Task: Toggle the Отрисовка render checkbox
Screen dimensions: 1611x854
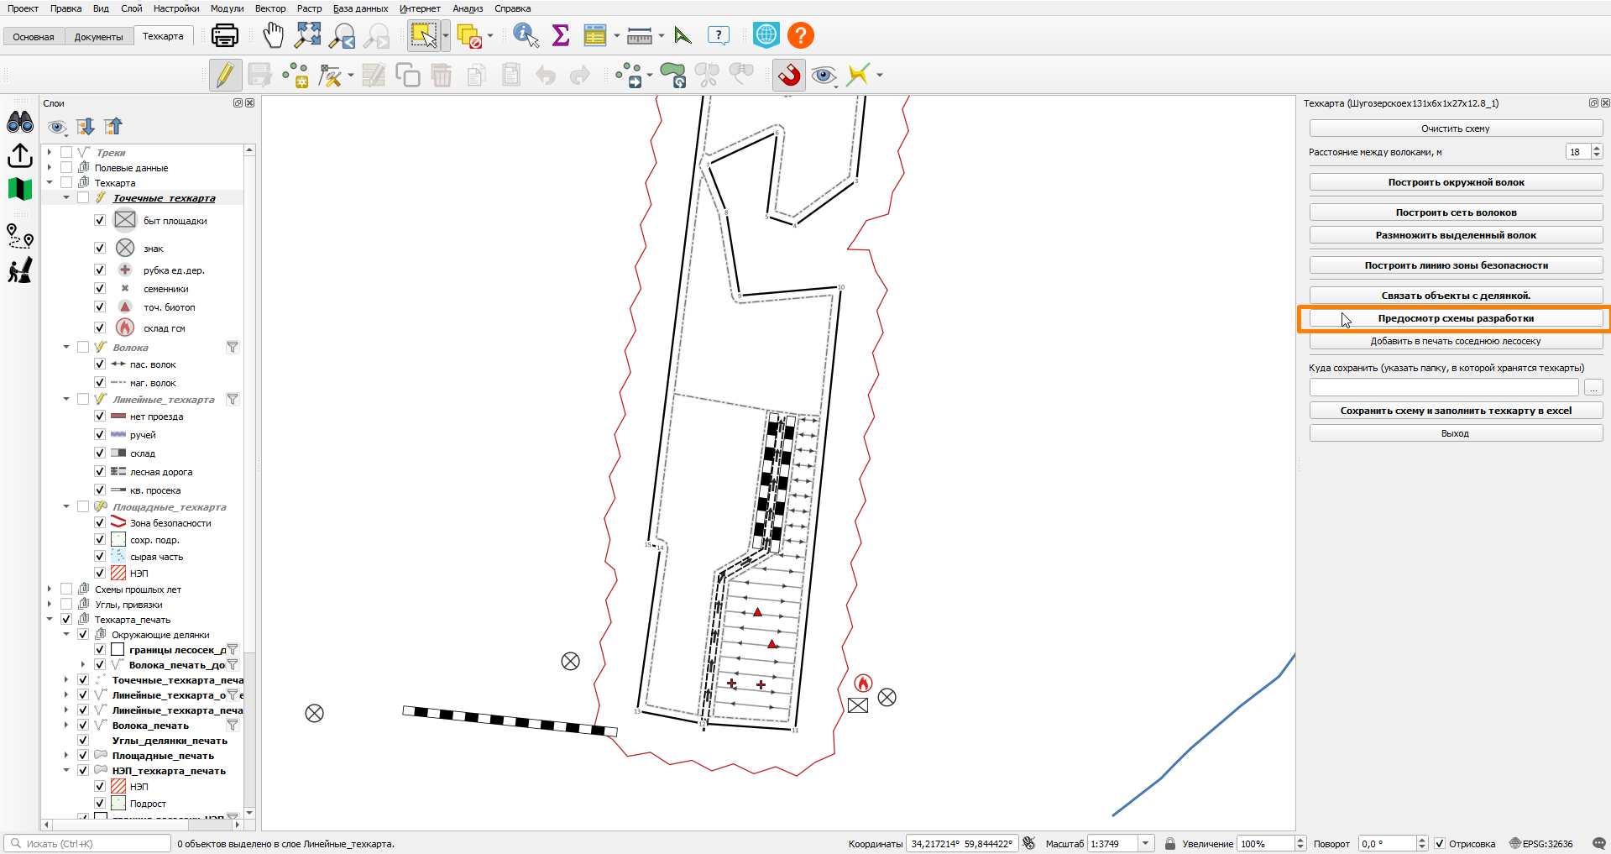Action: click(1440, 844)
